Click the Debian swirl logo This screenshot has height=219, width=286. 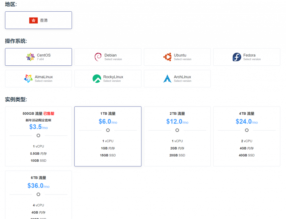[98, 57]
